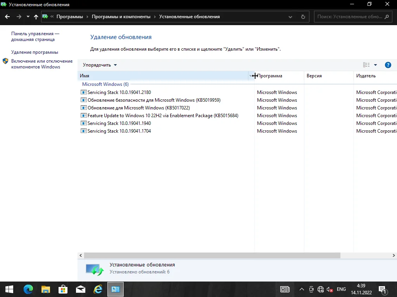Image resolution: width=397 pixels, height=297 pixels.
Task: Open Программы и компоненты breadcrumb
Action: [x=121, y=17]
